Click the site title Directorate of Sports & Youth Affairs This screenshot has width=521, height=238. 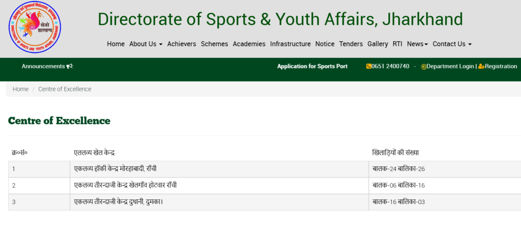(x=280, y=19)
